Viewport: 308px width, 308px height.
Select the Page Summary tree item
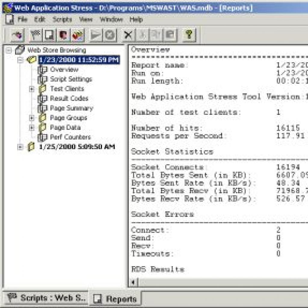coord(72,108)
